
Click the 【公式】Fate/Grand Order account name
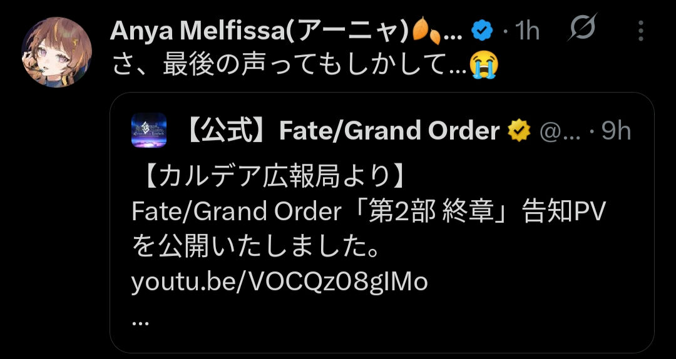[x=342, y=130]
